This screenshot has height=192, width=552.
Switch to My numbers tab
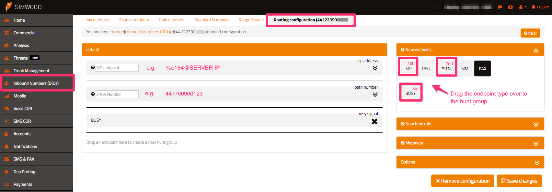pyautogui.click(x=98, y=20)
